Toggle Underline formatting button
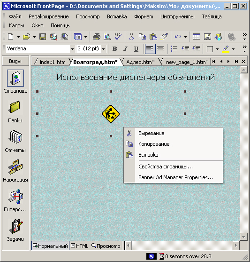 (x=136, y=49)
